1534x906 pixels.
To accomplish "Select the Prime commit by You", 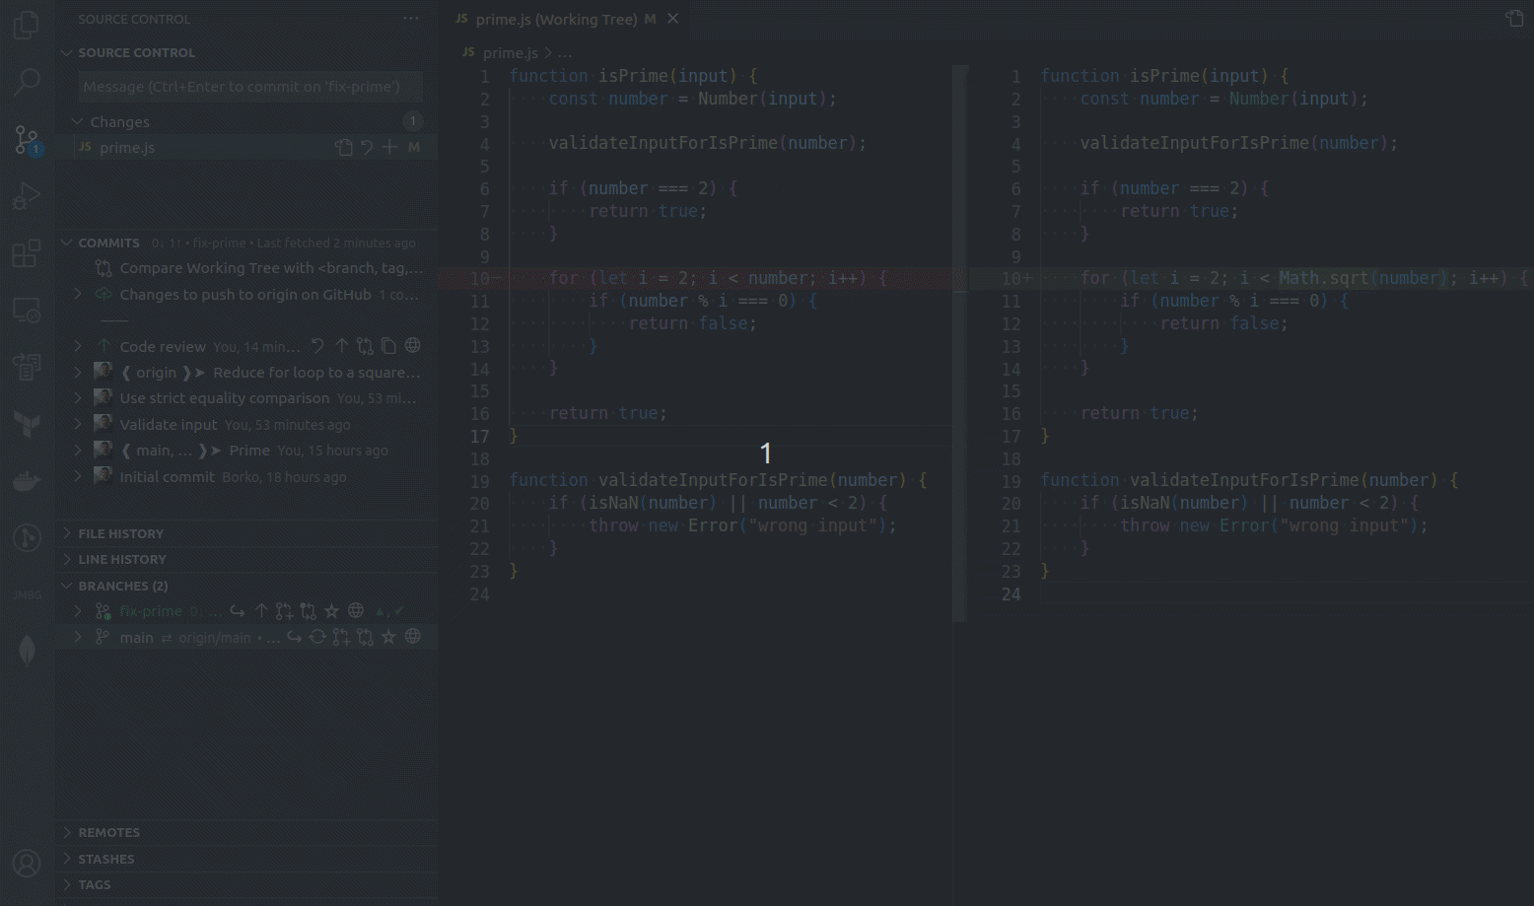I will pyautogui.click(x=246, y=451).
